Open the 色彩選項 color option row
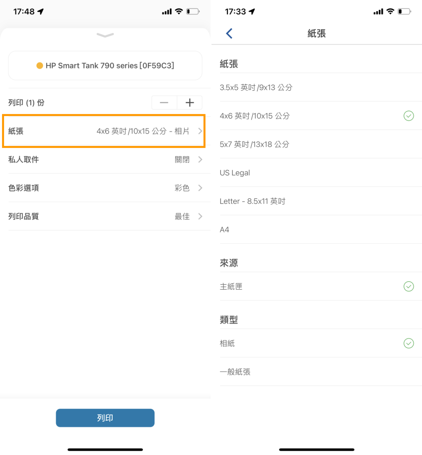The width and height of the screenshot is (422, 455). (x=105, y=188)
